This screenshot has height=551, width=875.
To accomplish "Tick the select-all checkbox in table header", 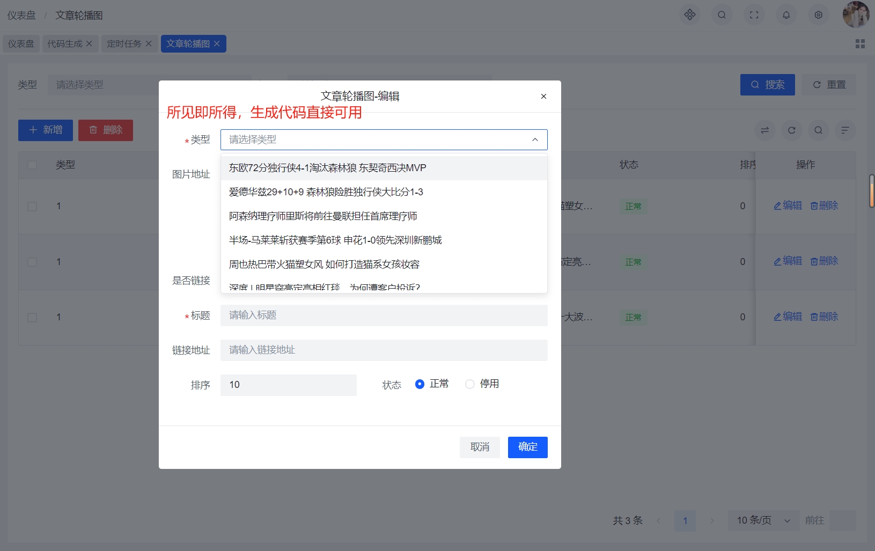I will (x=32, y=165).
